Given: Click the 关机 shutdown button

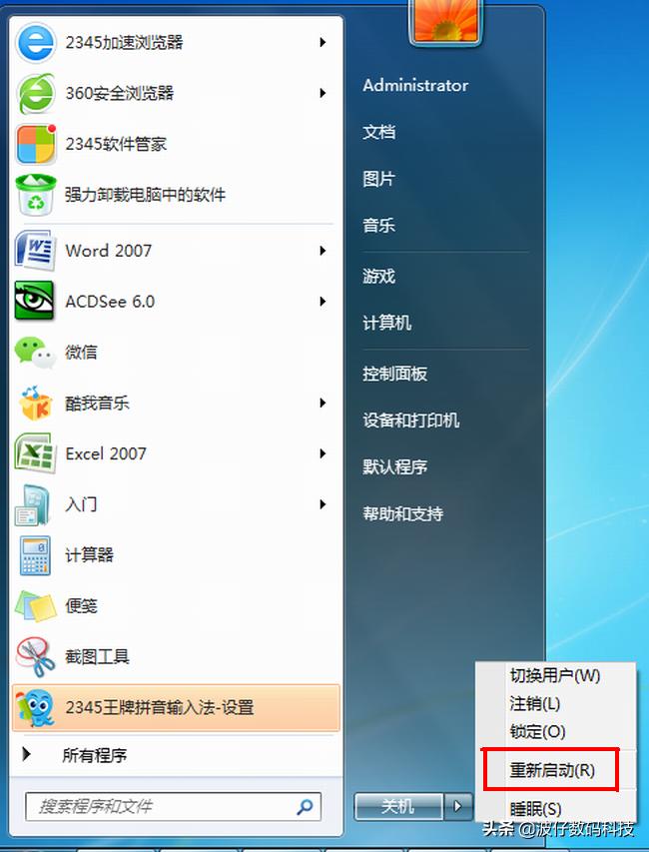Looking at the screenshot, I should coord(398,806).
